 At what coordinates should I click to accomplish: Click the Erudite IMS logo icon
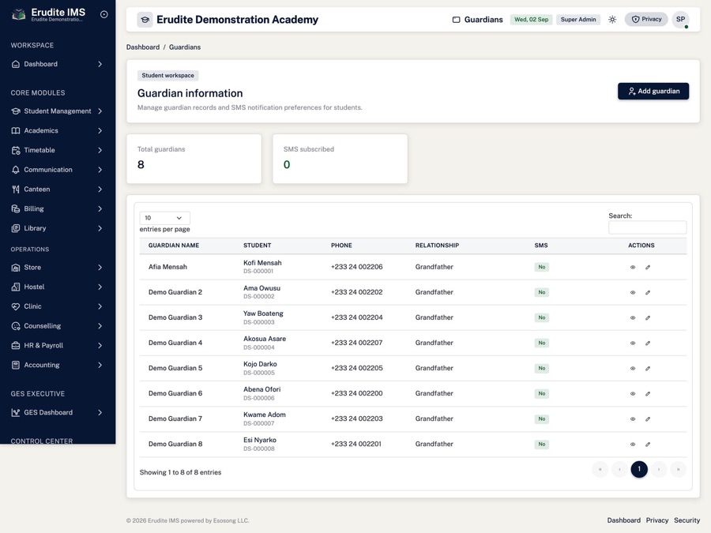coord(19,14)
